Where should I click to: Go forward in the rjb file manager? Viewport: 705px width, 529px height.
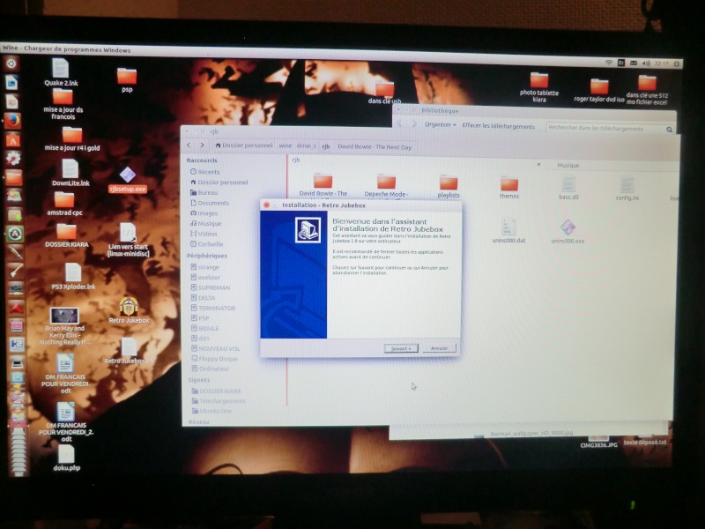[x=202, y=145]
